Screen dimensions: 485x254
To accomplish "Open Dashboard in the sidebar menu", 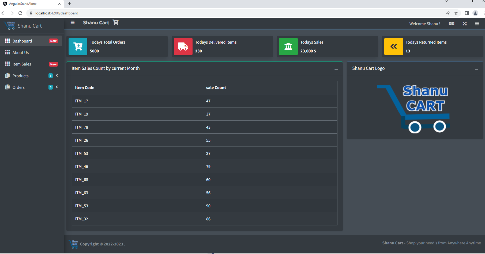I will point(31,41).
